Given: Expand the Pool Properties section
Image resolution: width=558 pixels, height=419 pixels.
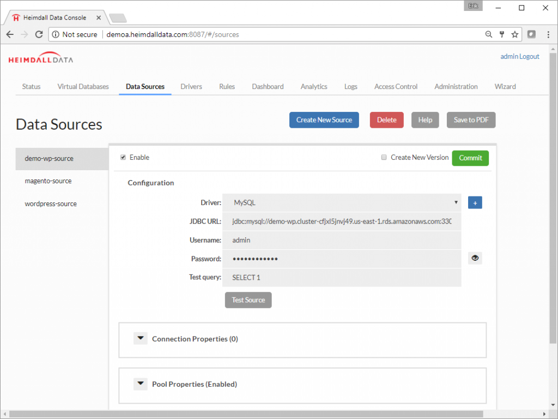Looking at the screenshot, I should pos(141,384).
